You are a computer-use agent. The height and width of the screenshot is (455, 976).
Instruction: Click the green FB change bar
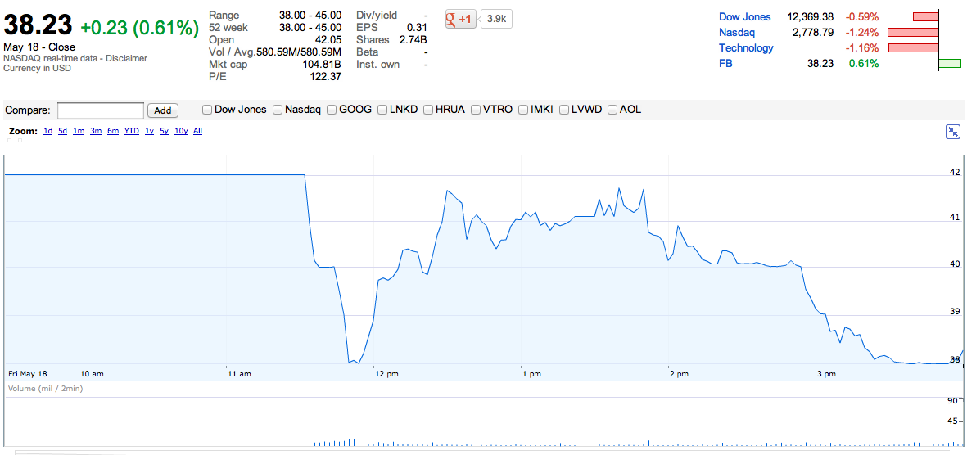(x=950, y=64)
